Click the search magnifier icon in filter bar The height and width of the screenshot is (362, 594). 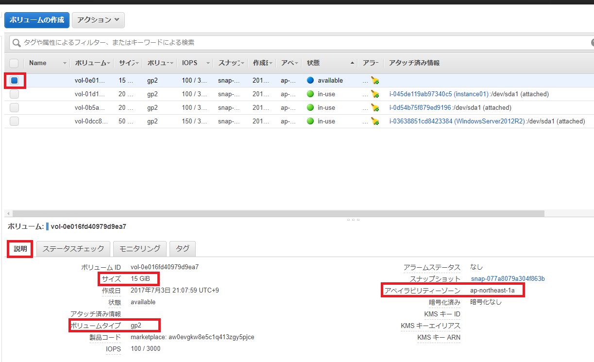(x=17, y=43)
